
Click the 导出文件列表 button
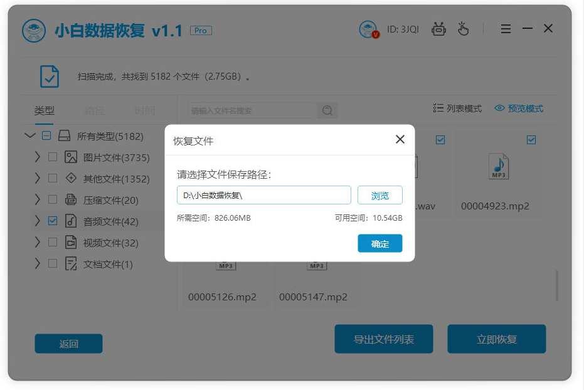pyautogui.click(x=384, y=339)
